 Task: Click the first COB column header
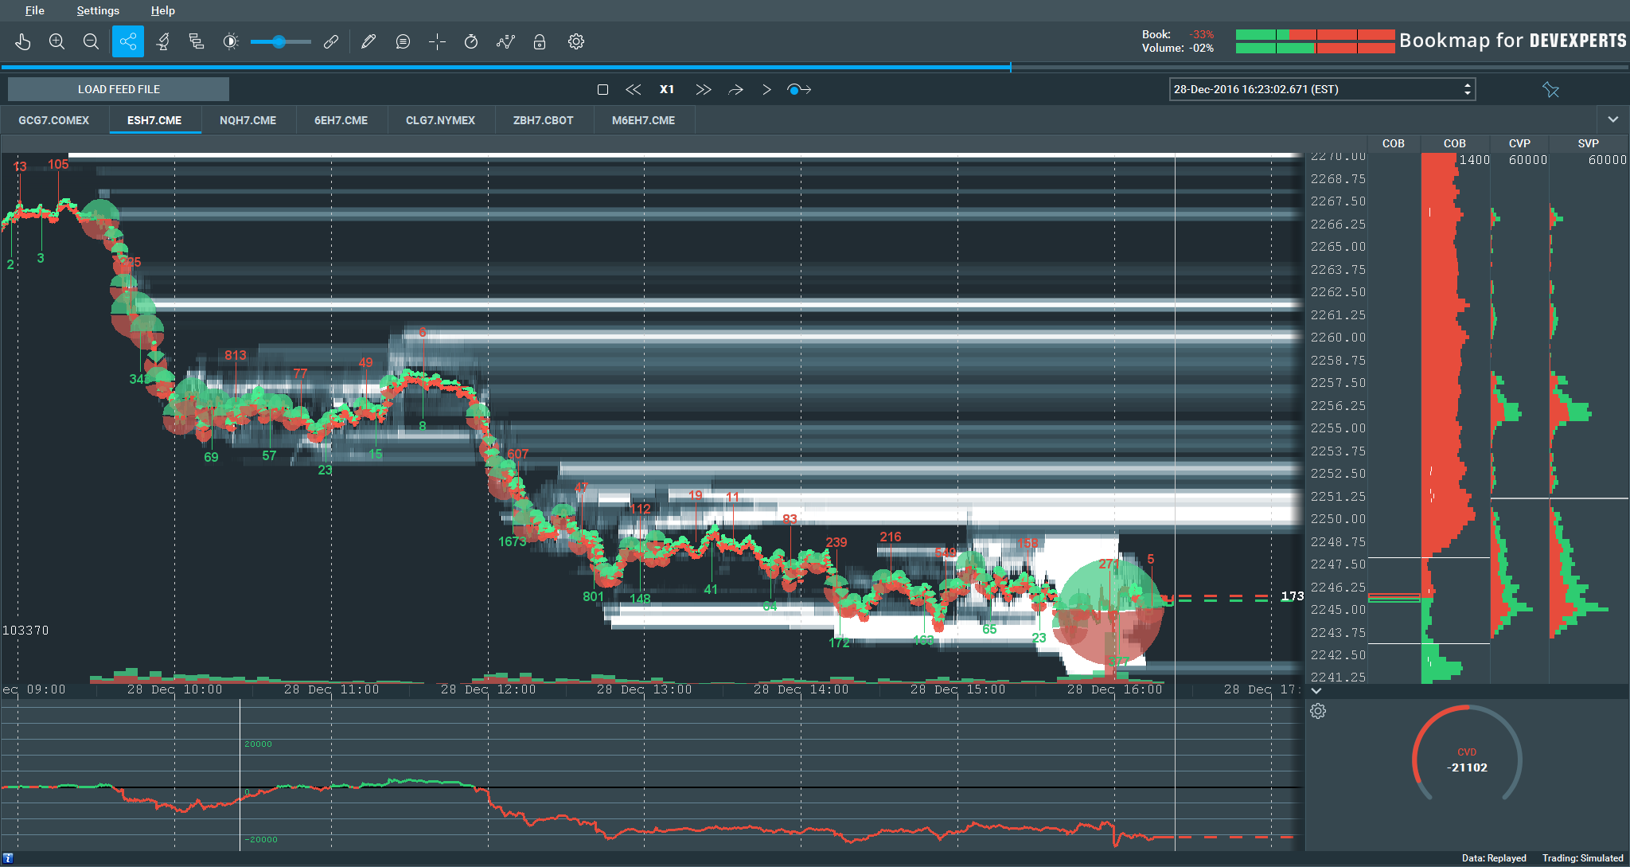(x=1393, y=143)
